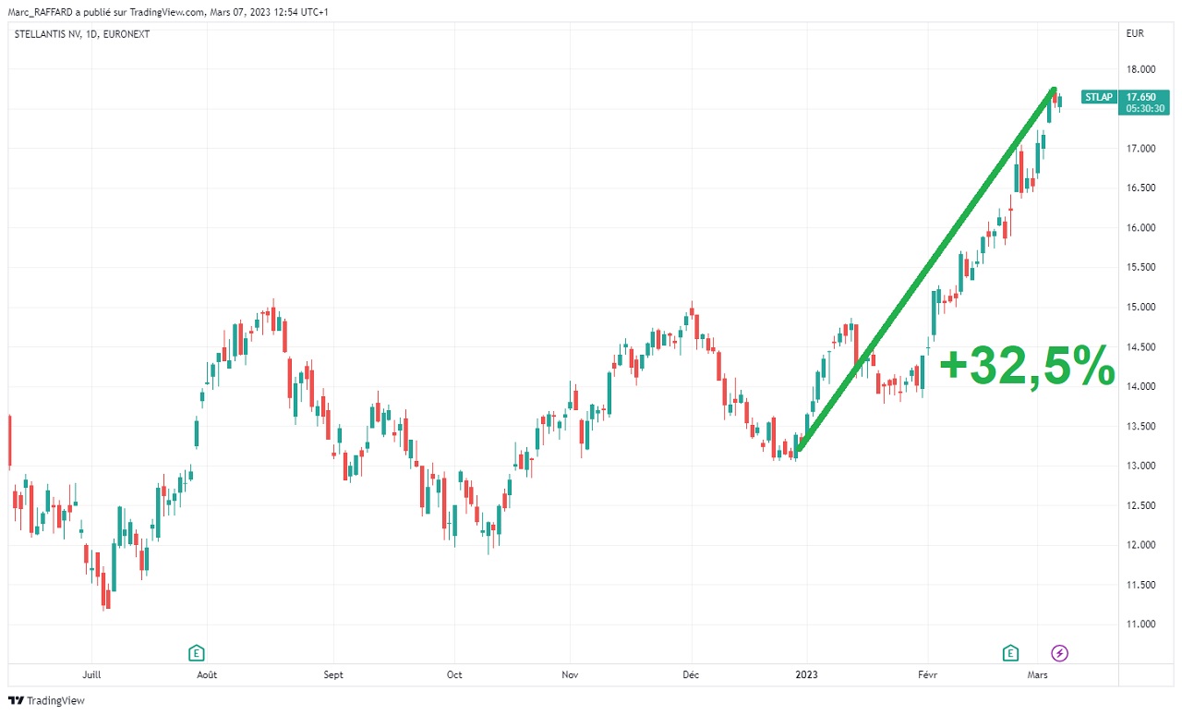Click the 11.000 price axis label

[x=1141, y=624]
